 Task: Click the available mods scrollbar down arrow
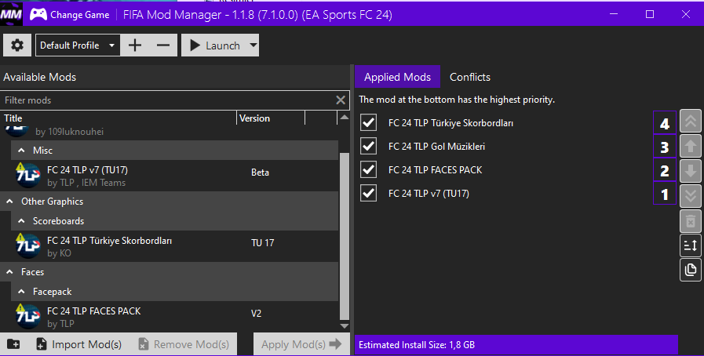pyautogui.click(x=345, y=326)
